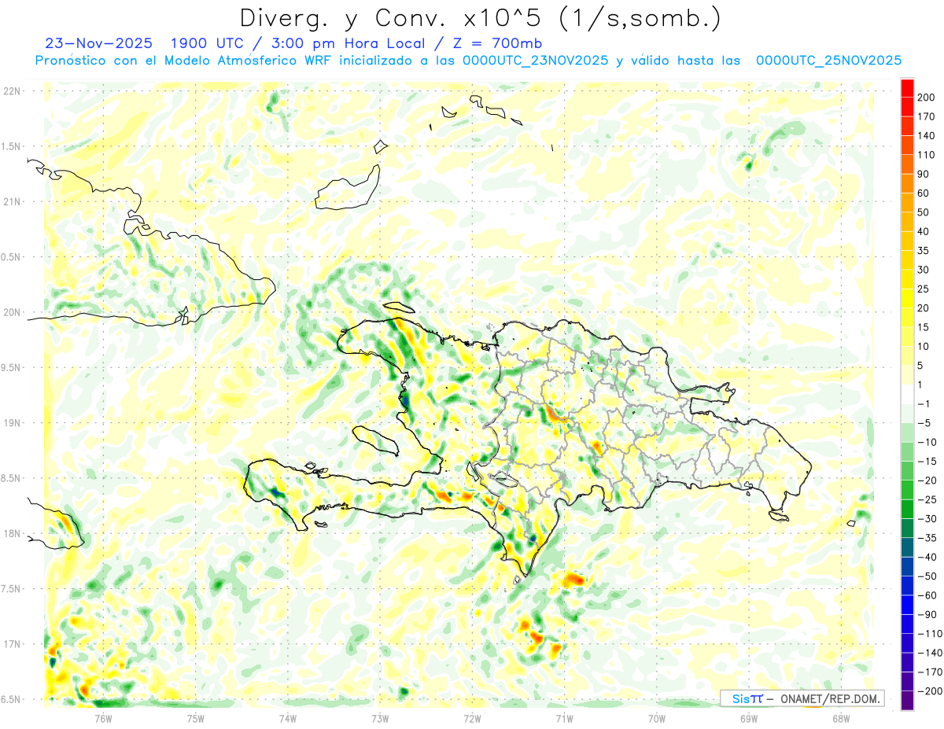Image resolution: width=944 pixels, height=729 pixels.
Task: Click the '71W' longitude label
Action: tap(564, 718)
